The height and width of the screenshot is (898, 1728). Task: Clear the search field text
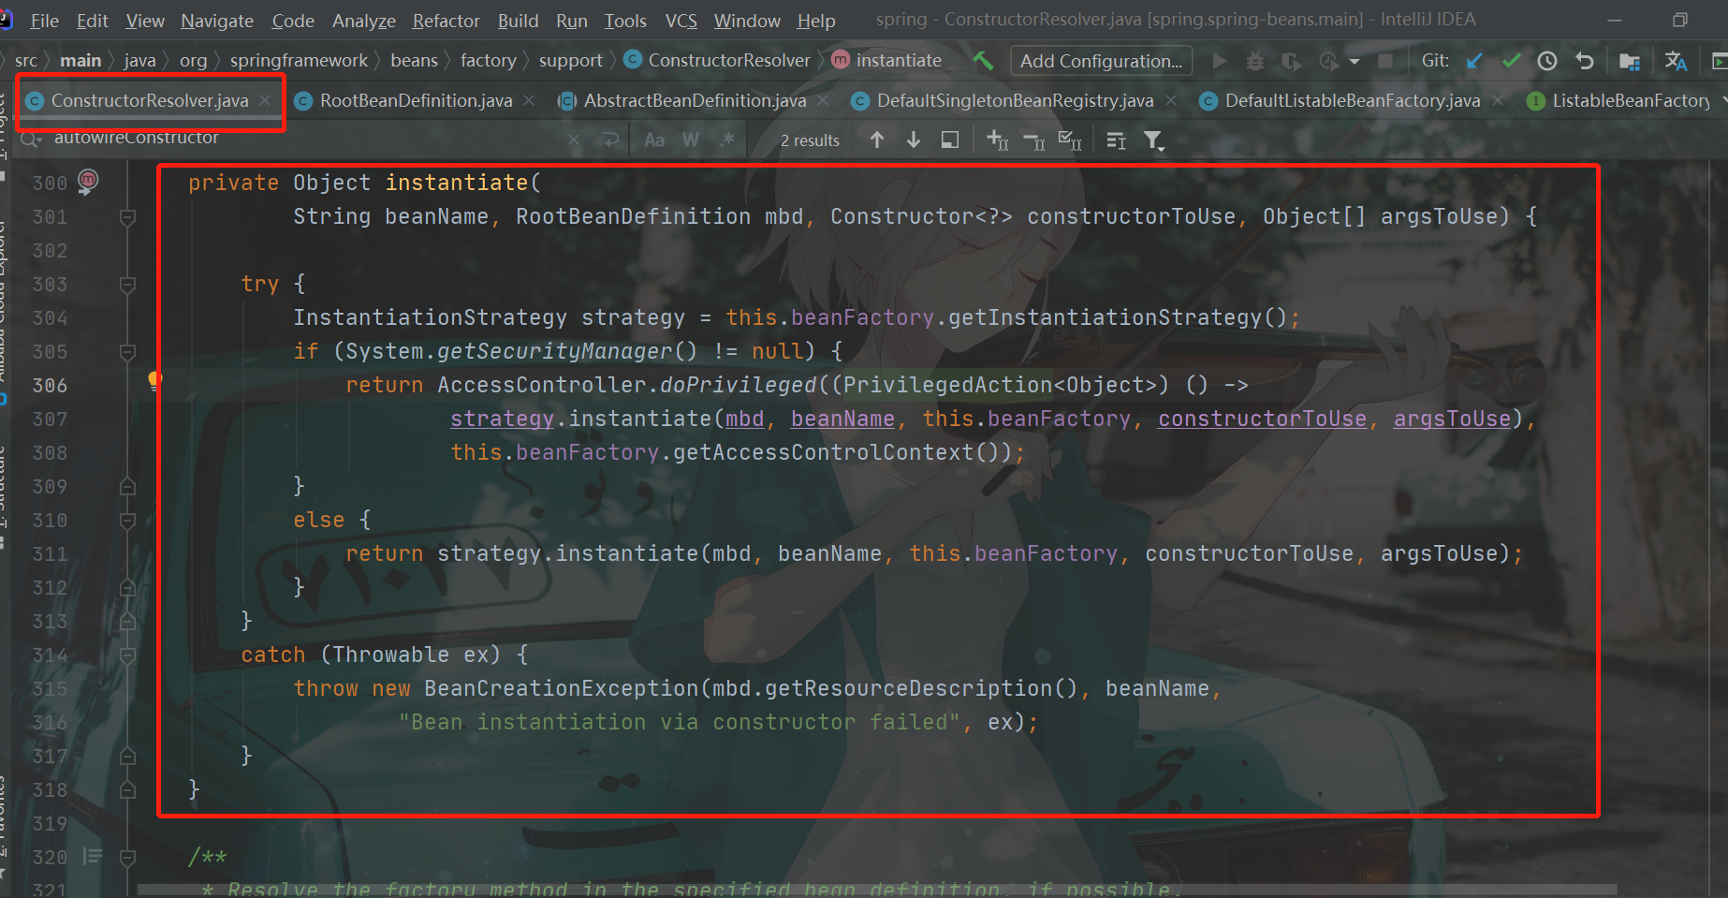tap(574, 140)
